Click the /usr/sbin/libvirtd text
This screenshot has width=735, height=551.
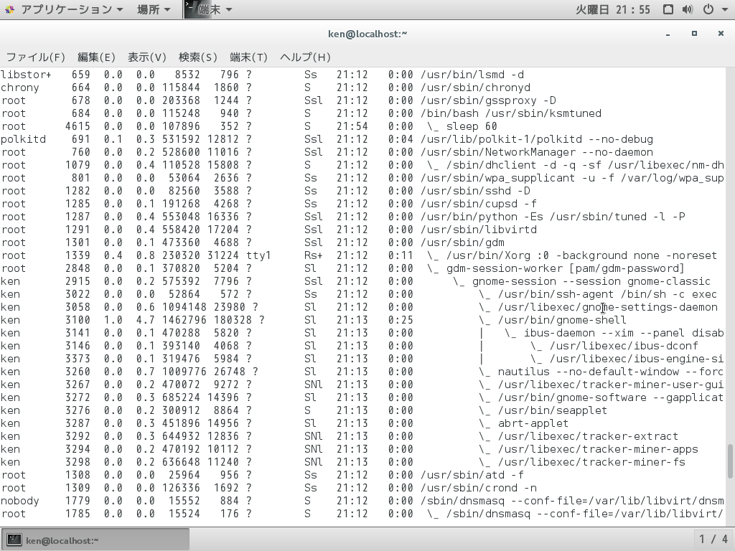pos(479,230)
